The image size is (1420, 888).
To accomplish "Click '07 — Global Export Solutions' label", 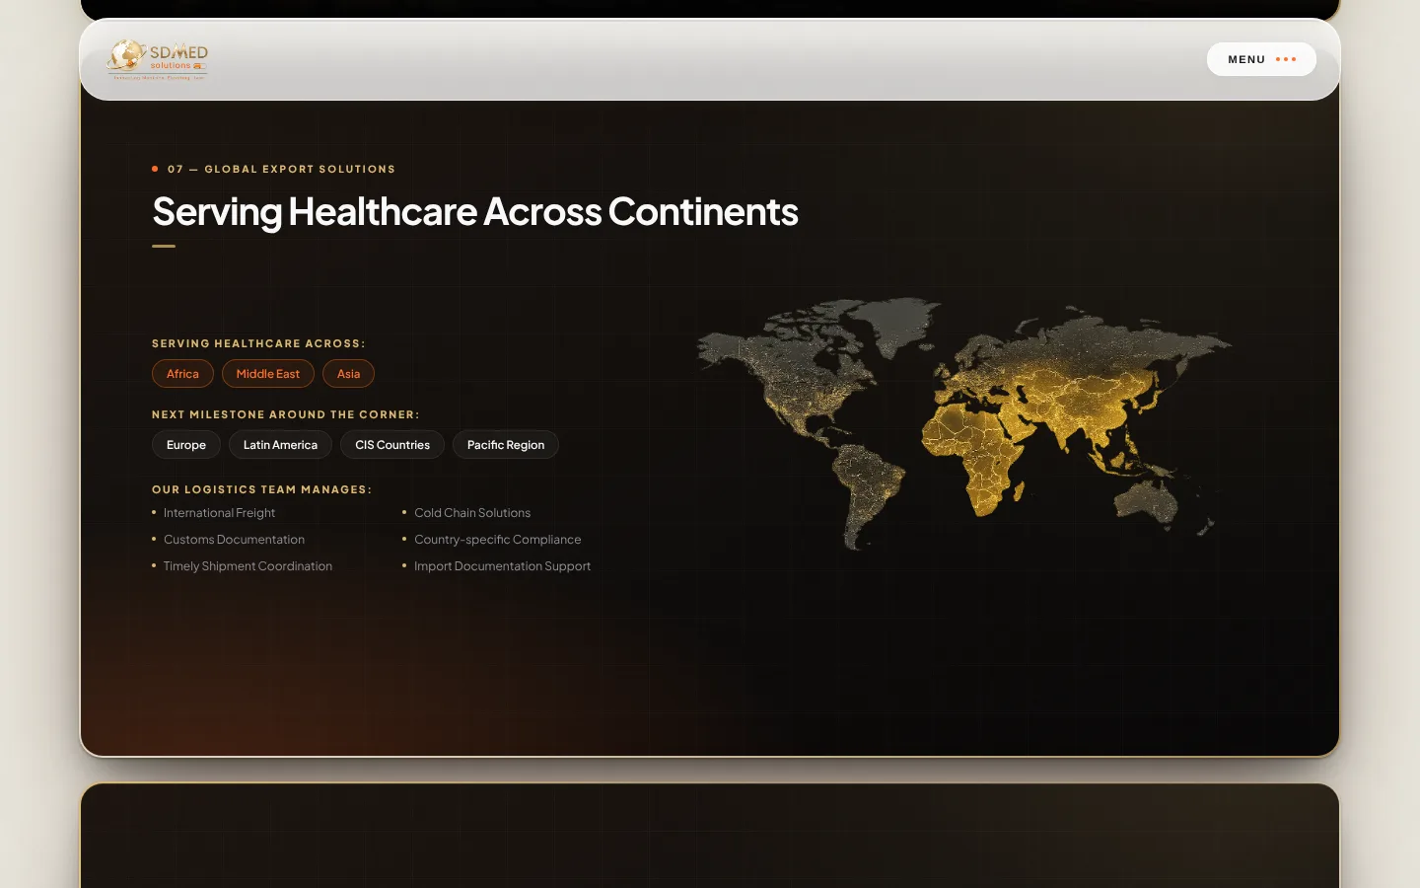I will coord(281,169).
